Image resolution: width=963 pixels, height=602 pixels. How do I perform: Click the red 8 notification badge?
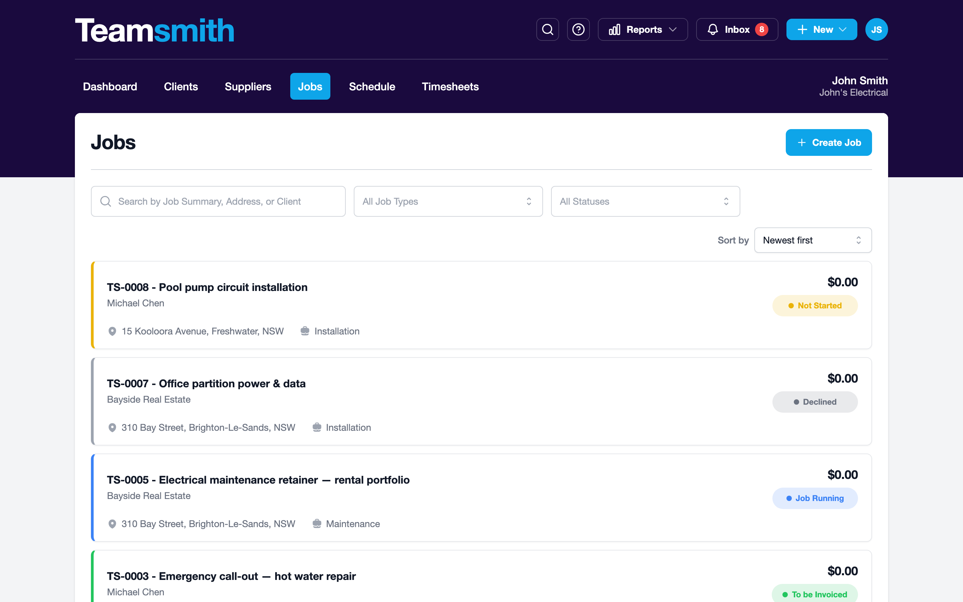(762, 29)
